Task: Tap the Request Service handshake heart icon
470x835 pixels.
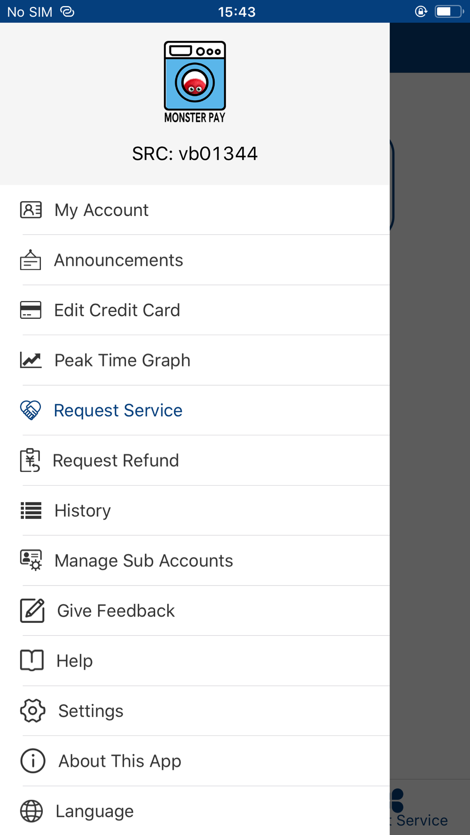Action: (31, 410)
